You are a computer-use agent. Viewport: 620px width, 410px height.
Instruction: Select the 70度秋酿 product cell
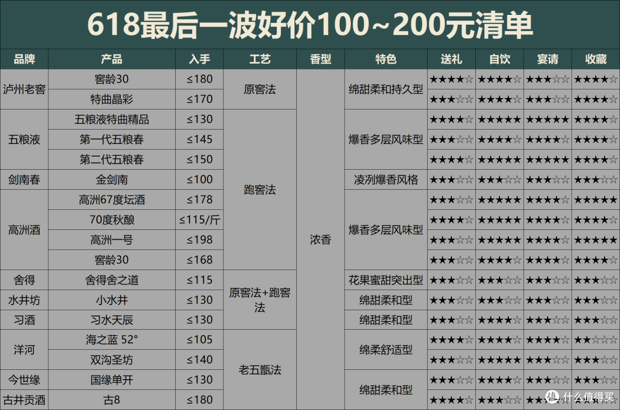(x=112, y=220)
